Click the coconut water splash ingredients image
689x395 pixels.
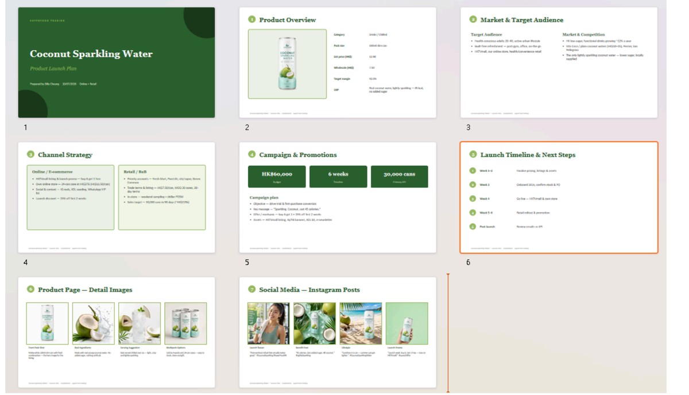94,323
